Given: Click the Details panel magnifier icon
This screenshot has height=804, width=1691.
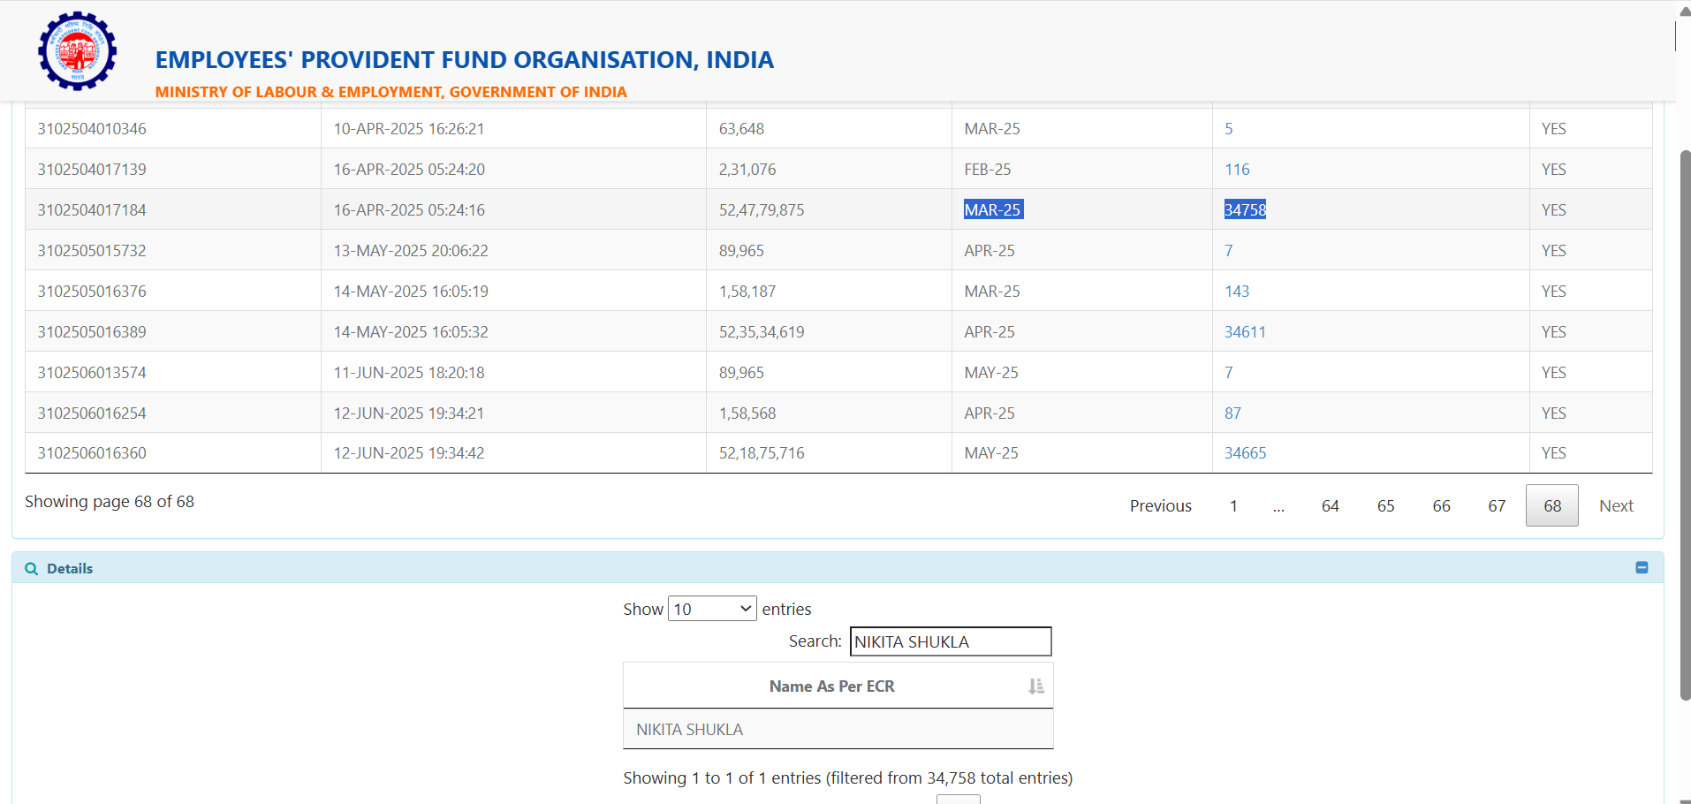Looking at the screenshot, I should pos(32,569).
